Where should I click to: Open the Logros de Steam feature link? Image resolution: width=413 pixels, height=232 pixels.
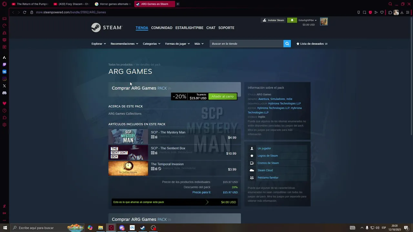(267, 156)
